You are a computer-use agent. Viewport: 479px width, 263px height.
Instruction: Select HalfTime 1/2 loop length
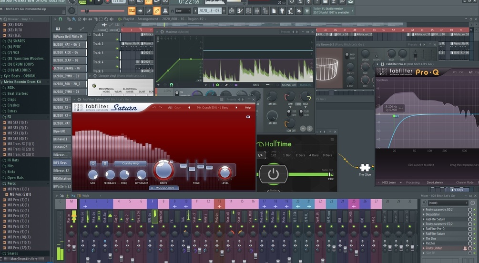coord(274,155)
